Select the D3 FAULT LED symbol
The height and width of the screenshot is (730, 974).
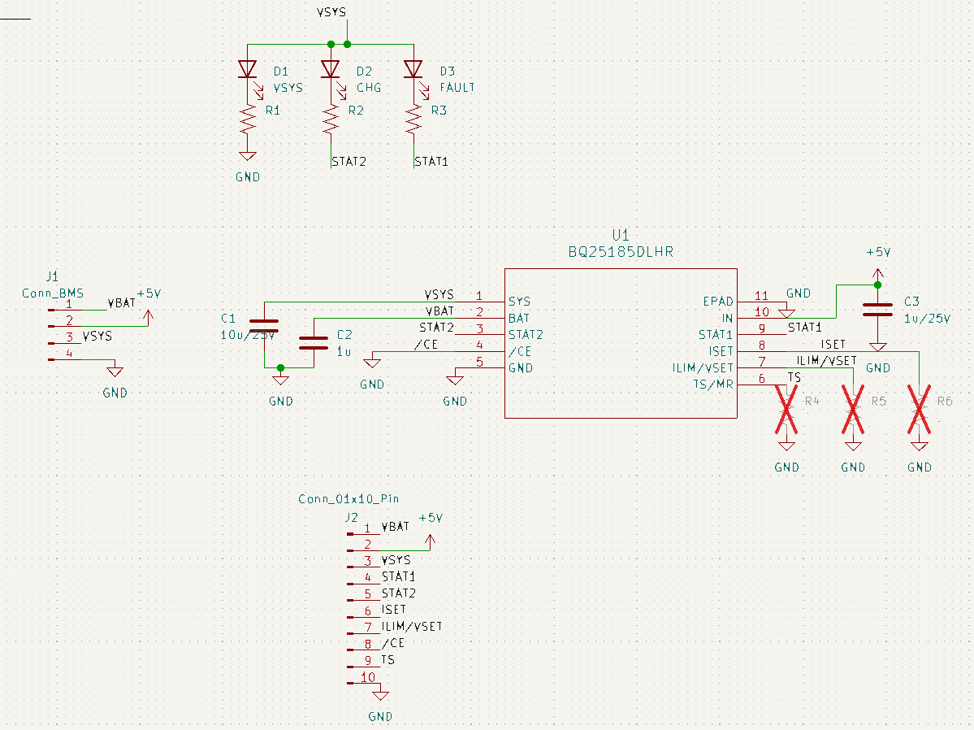[413, 69]
